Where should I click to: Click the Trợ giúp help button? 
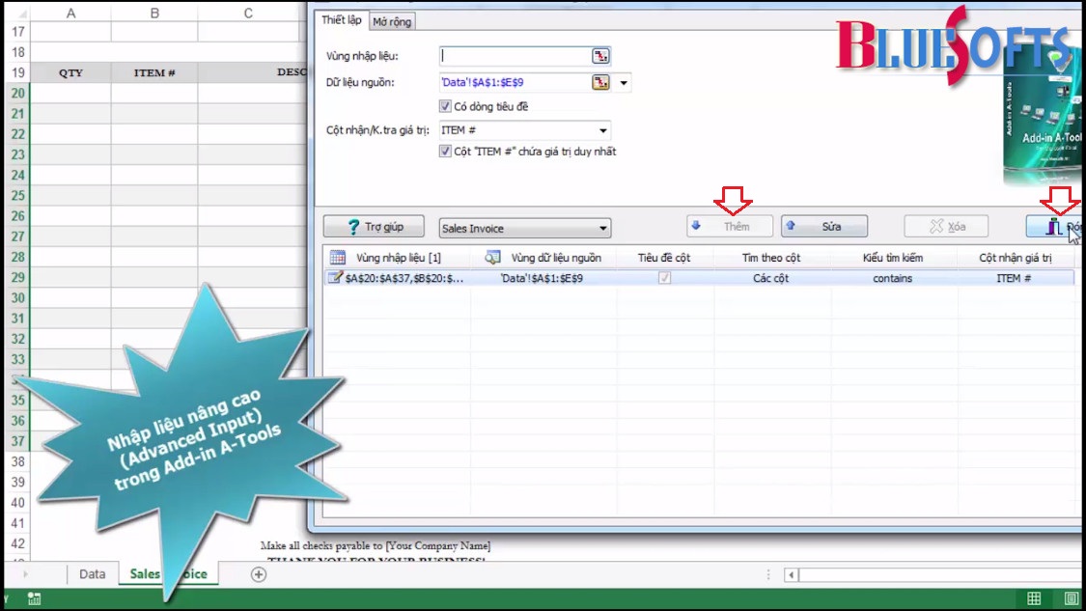(374, 227)
